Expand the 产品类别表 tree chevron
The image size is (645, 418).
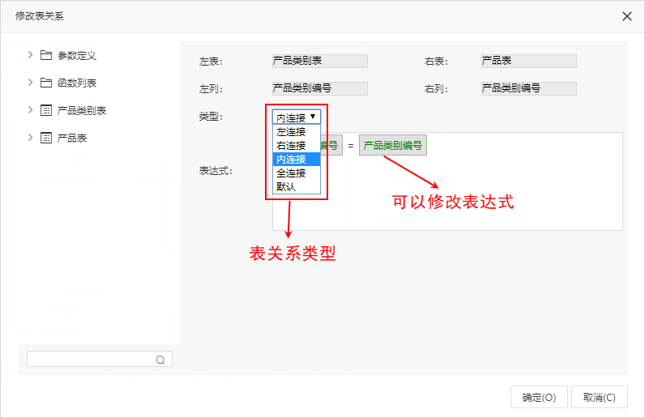(30, 110)
